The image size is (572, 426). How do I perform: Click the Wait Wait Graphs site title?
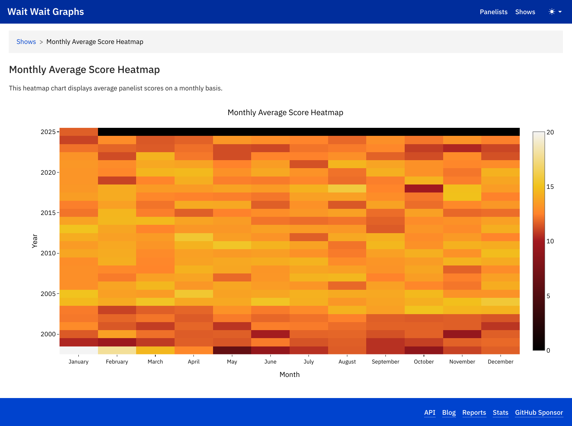46,12
